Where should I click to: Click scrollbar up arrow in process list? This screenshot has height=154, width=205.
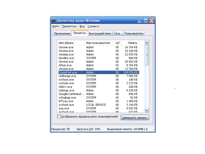tap(147, 43)
